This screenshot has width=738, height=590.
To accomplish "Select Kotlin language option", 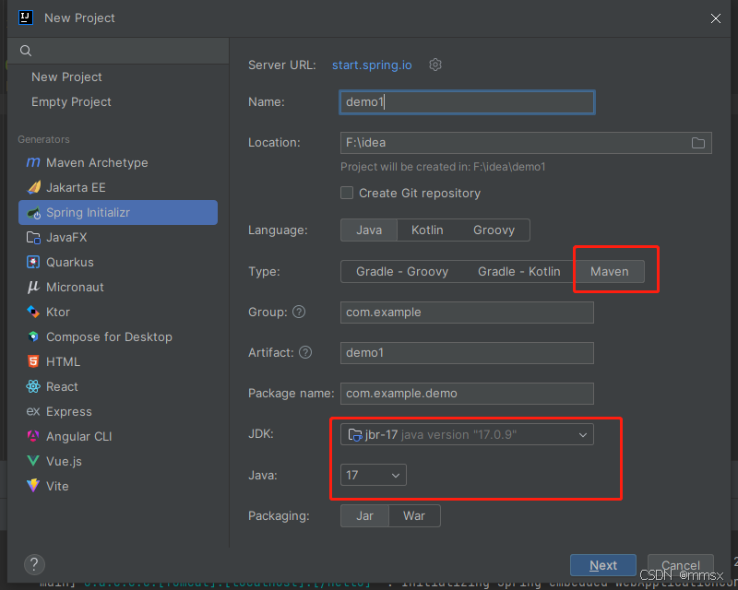I will coord(427,230).
